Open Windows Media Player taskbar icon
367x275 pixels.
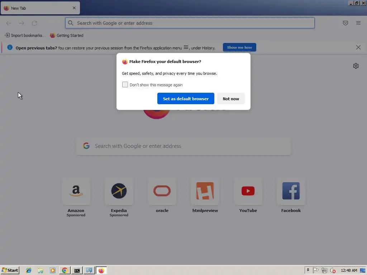point(53,271)
